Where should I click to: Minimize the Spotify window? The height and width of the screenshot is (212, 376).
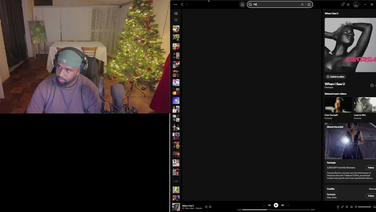coord(365,4)
